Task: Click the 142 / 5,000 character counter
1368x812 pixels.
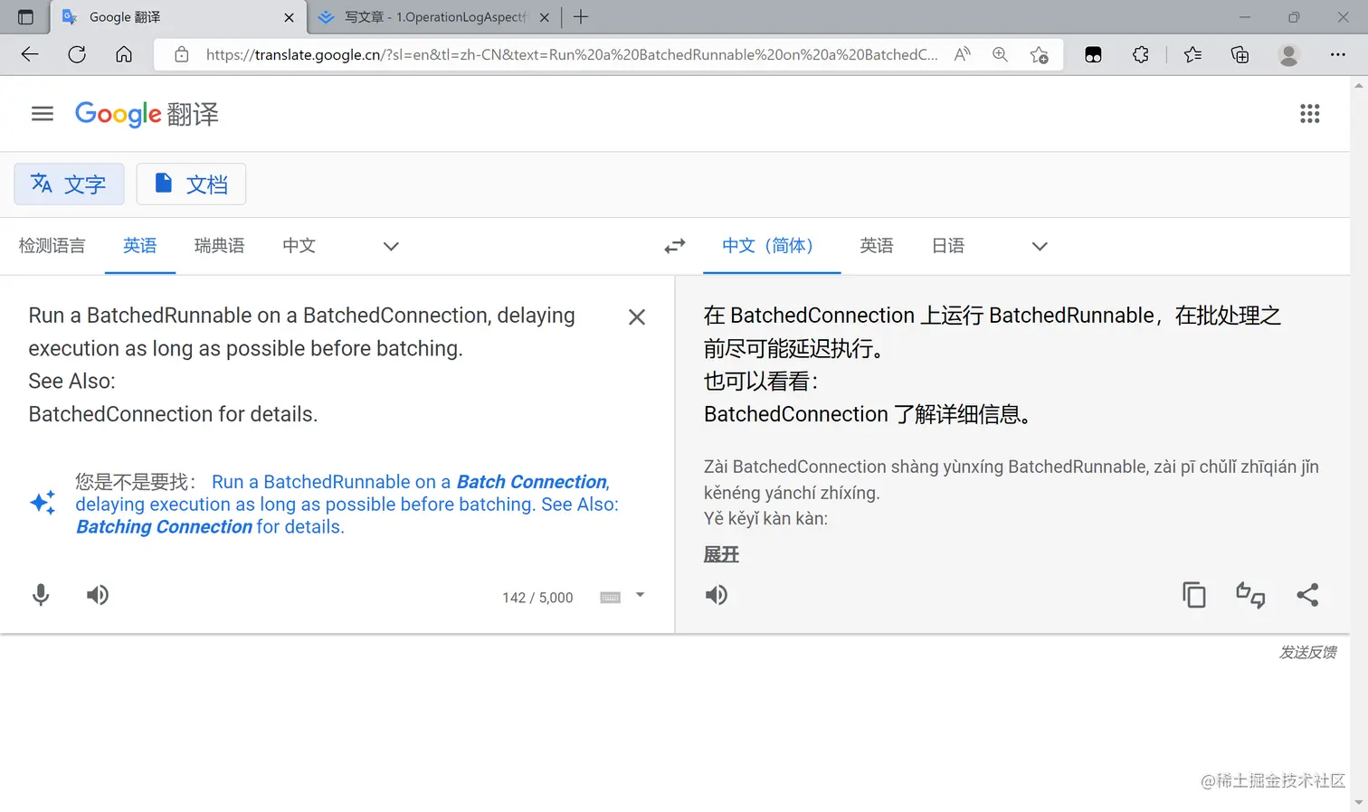Action: pyautogui.click(x=537, y=598)
